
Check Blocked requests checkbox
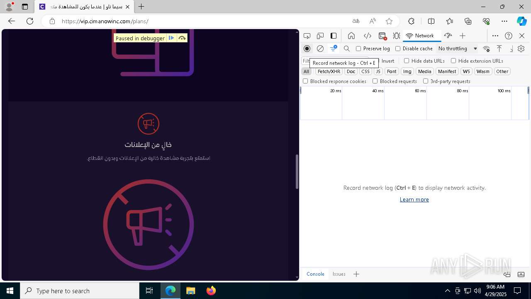395,81
